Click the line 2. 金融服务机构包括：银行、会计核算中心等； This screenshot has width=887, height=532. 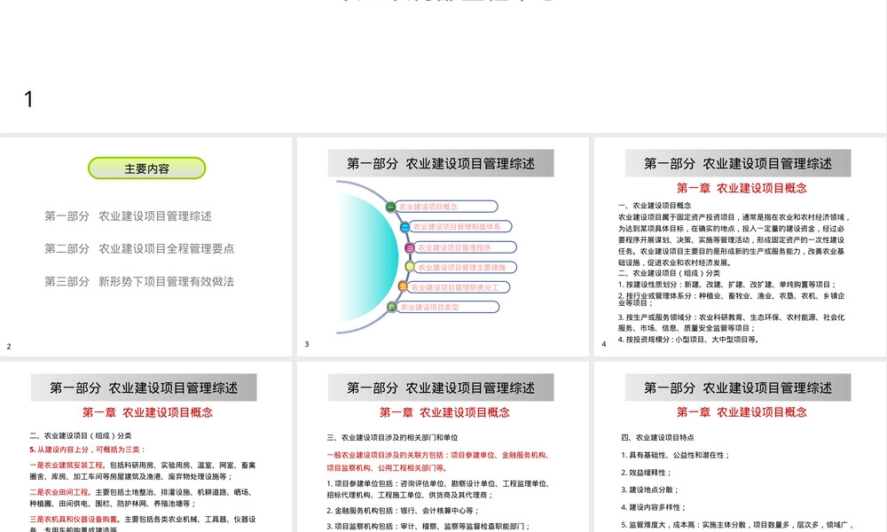(x=404, y=511)
